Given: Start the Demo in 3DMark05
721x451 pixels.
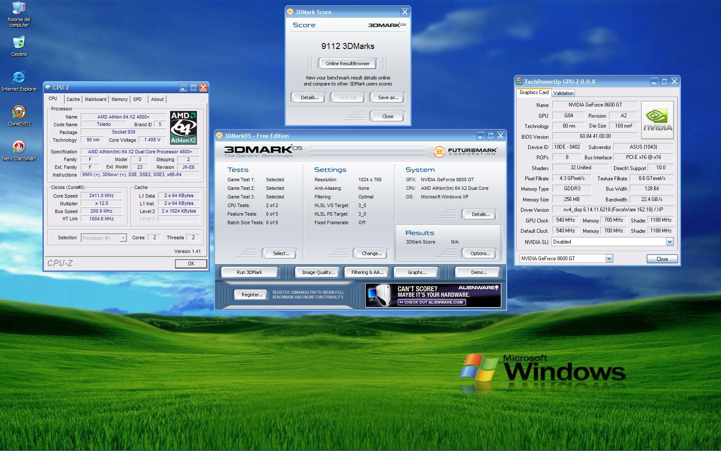Looking at the screenshot, I should (x=479, y=272).
